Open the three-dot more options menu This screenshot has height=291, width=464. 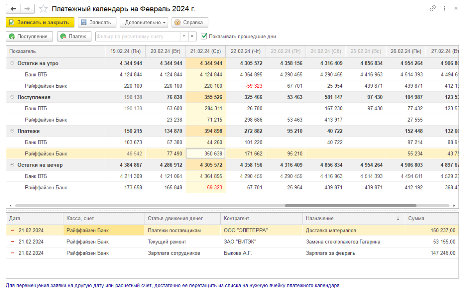click(444, 8)
